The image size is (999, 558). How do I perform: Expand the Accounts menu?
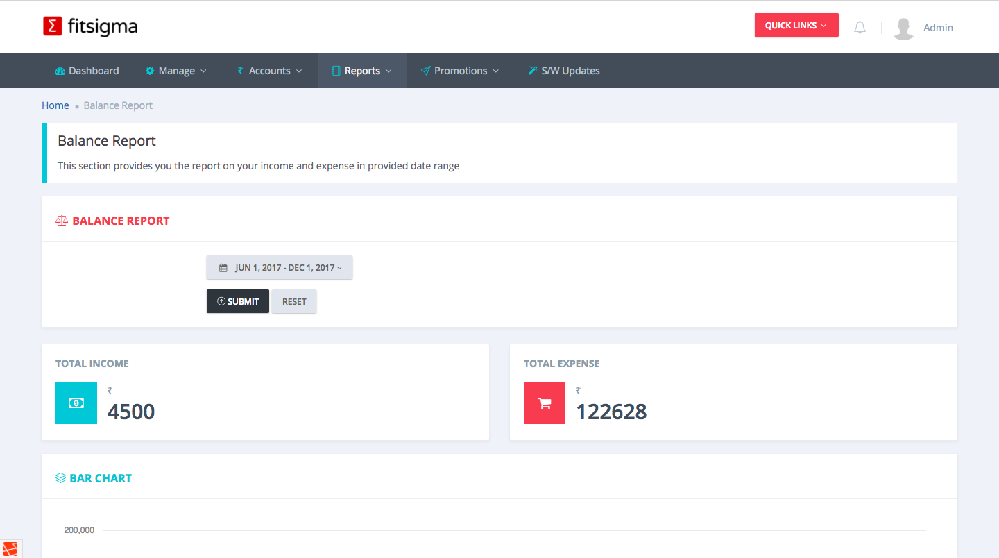pyautogui.click(x=270, y=71)
